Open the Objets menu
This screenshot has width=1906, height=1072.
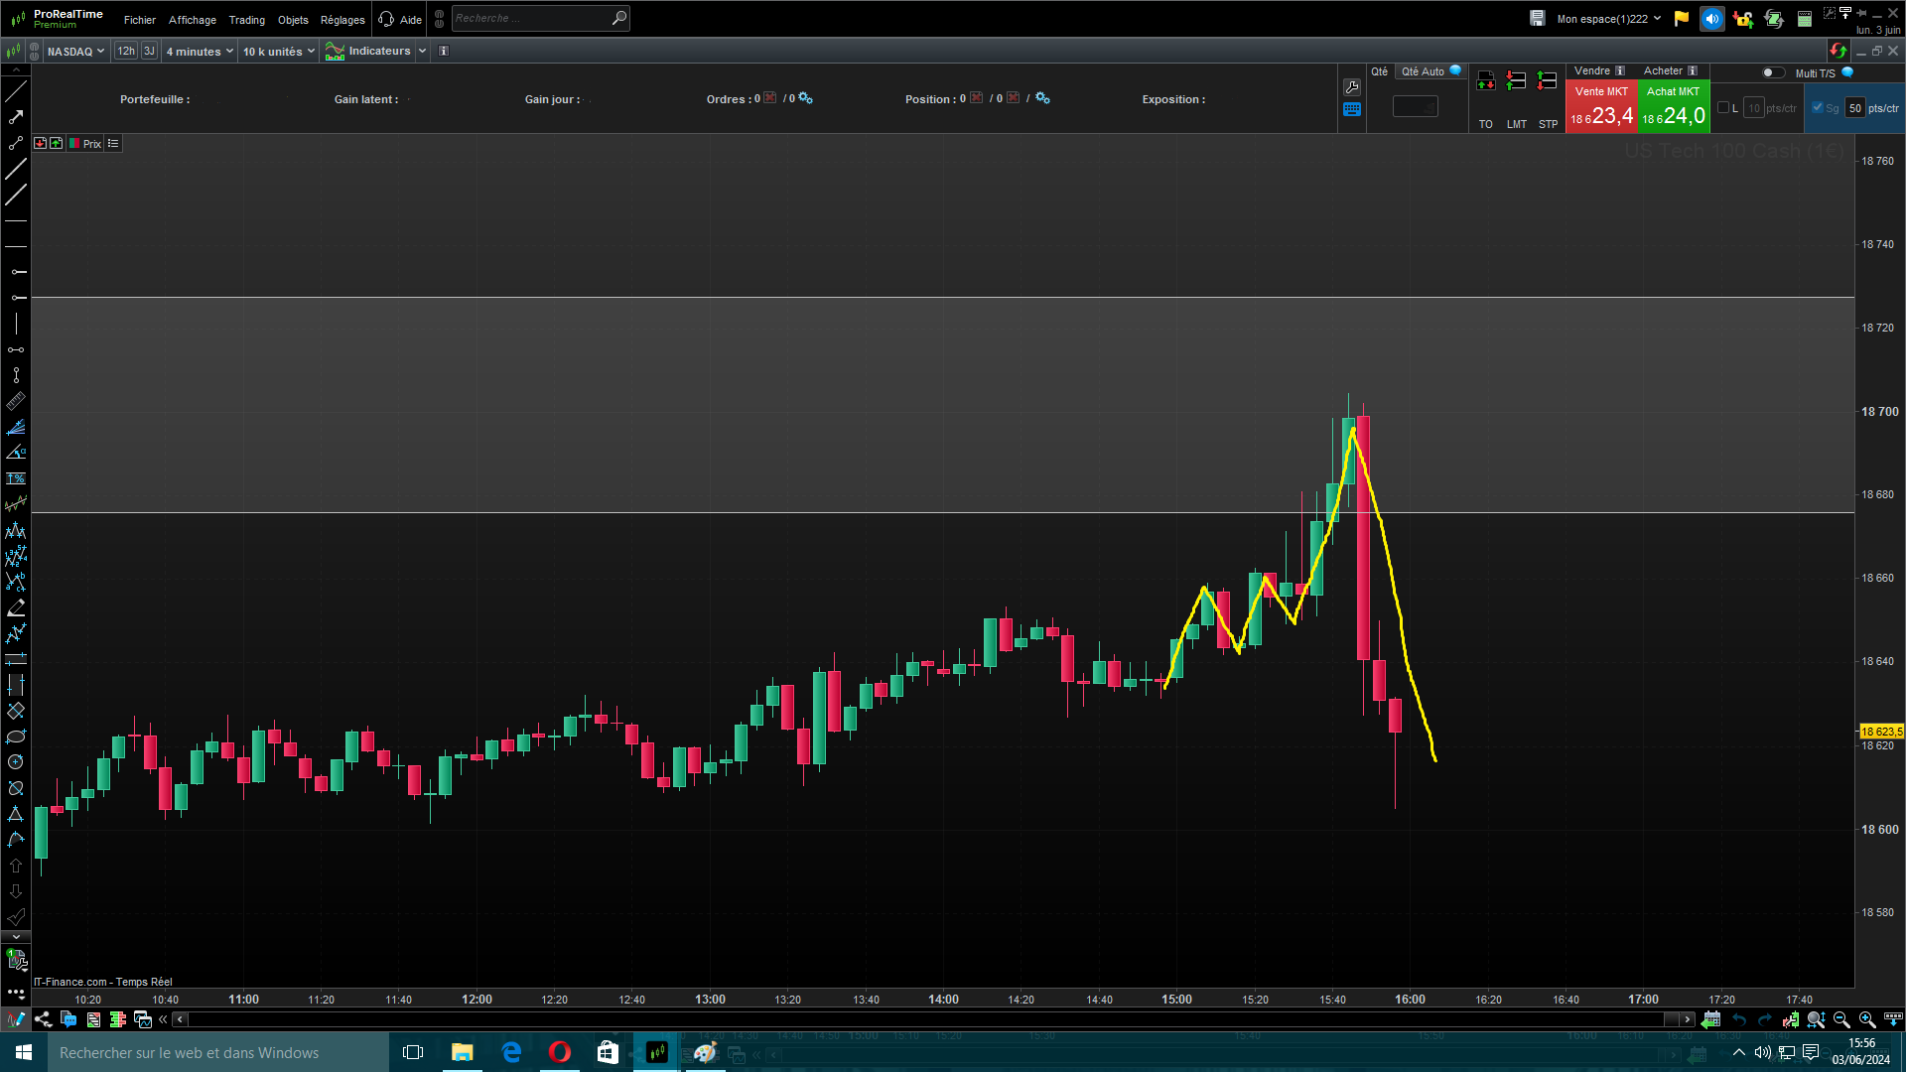[293, 20]
